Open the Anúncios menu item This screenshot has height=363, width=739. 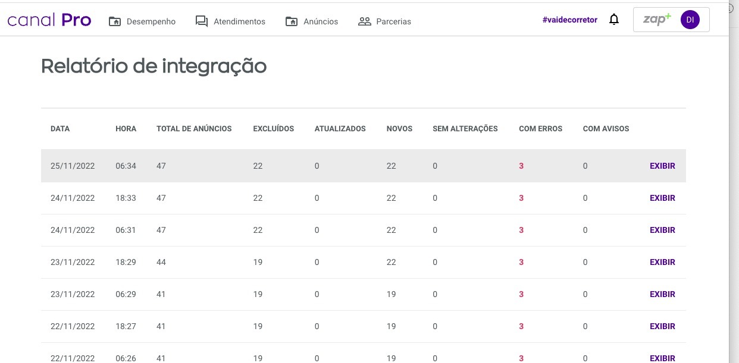pyautogui.click(x=320, y=21)
